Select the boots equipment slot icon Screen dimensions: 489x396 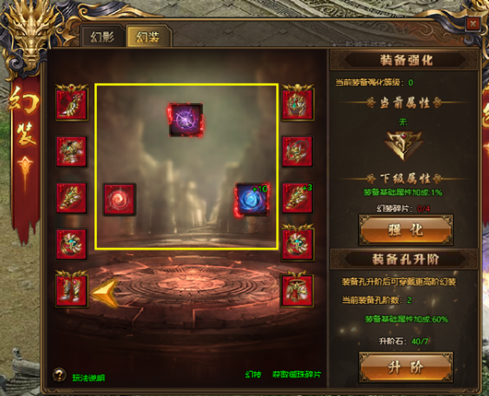(x=72, y=291)
